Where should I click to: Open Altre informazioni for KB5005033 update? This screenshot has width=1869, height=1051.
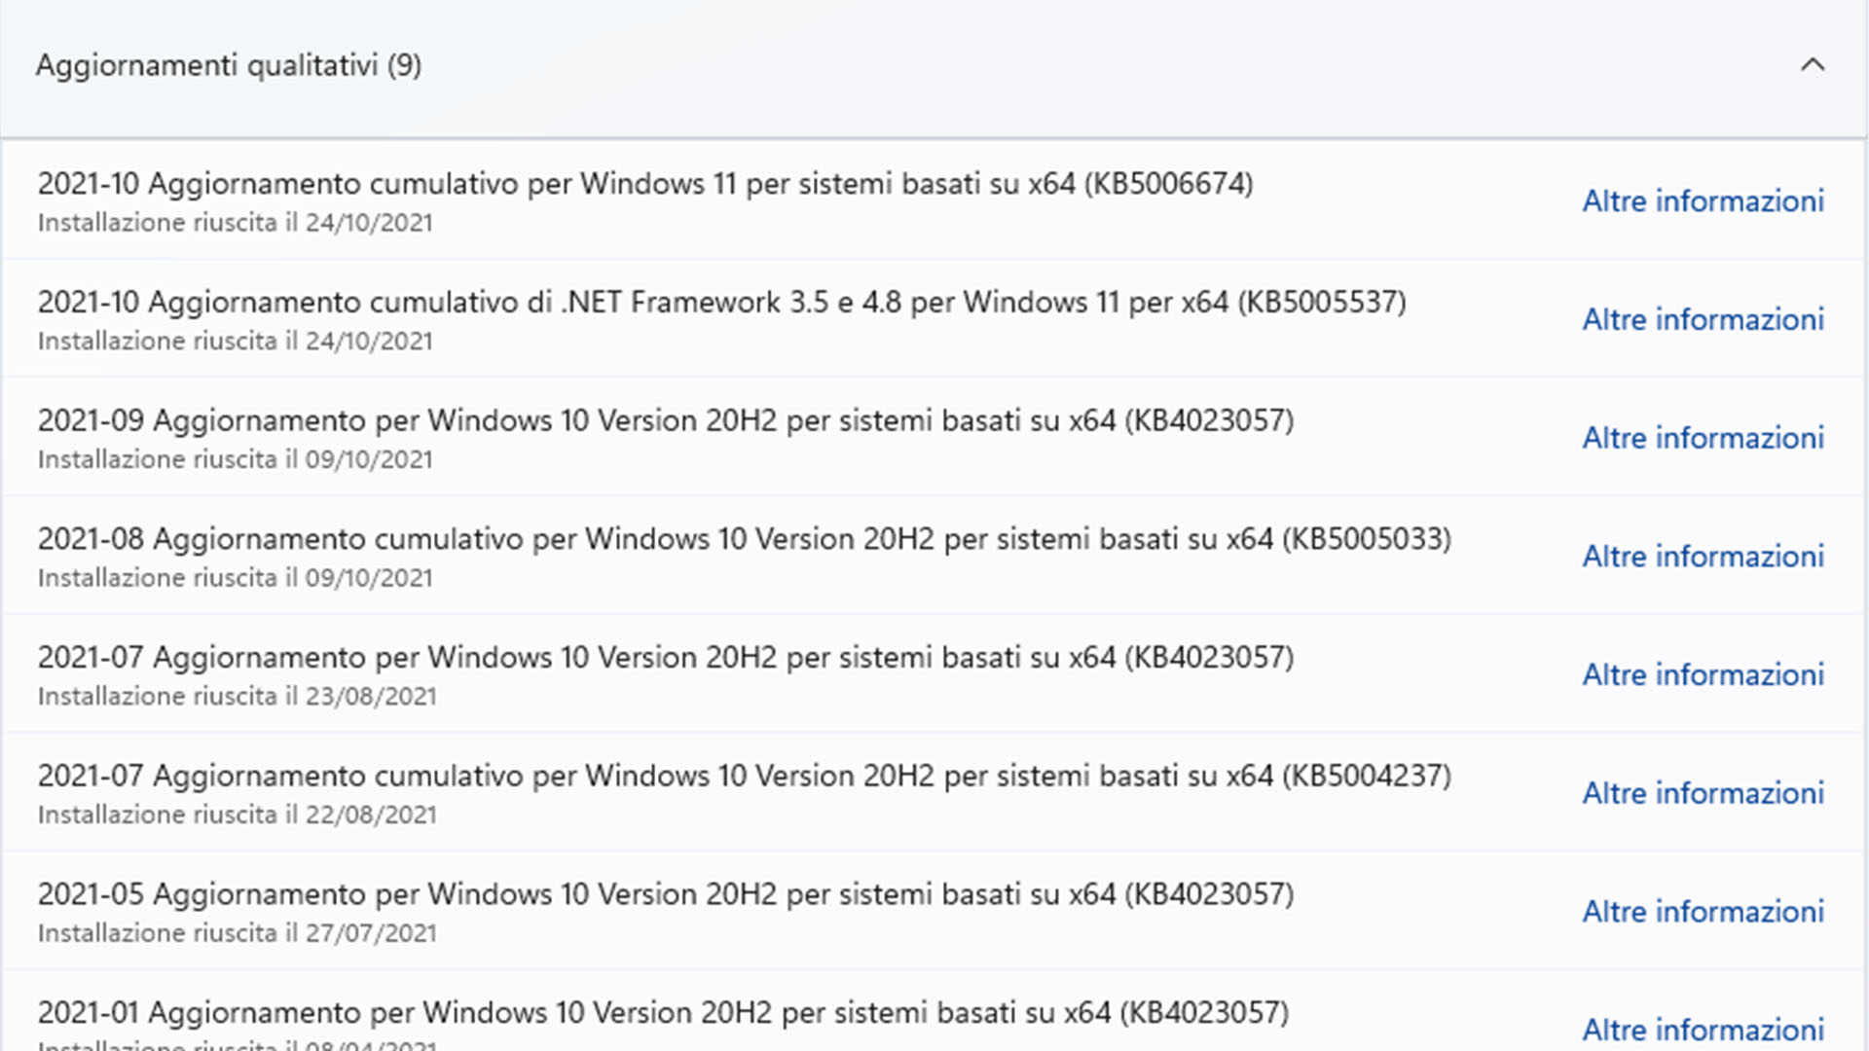tap(1703, 557)
